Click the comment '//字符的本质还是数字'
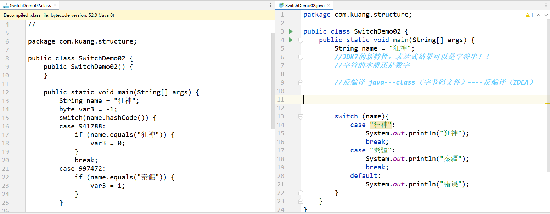Image resolution: width=550 pixels, height=214 pixels. (372, 65)
